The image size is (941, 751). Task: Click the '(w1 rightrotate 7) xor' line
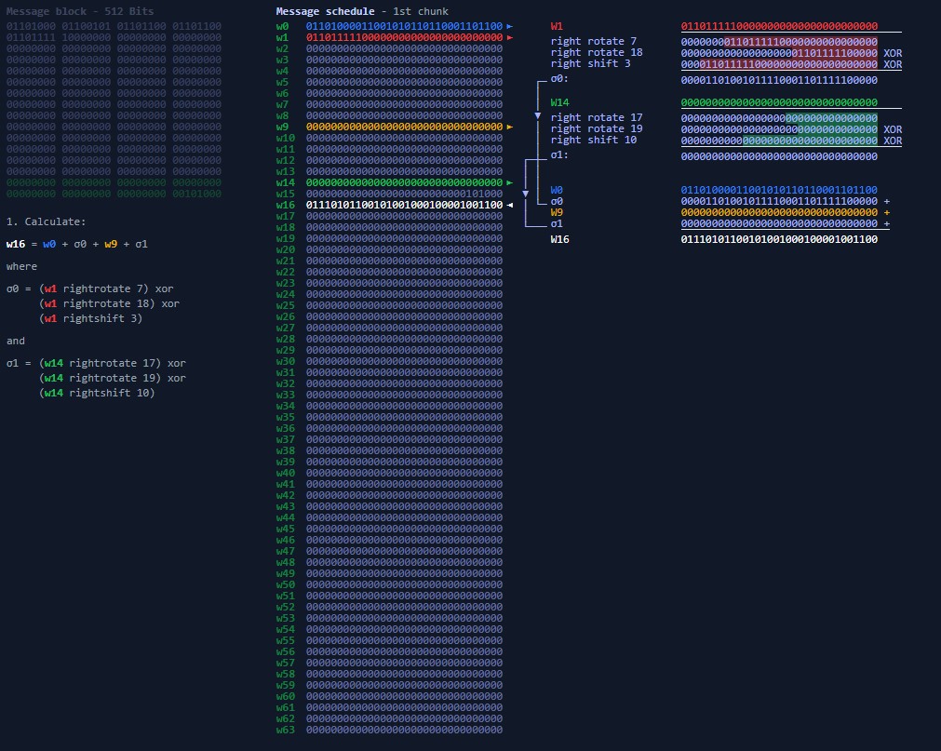coord(106,288)
